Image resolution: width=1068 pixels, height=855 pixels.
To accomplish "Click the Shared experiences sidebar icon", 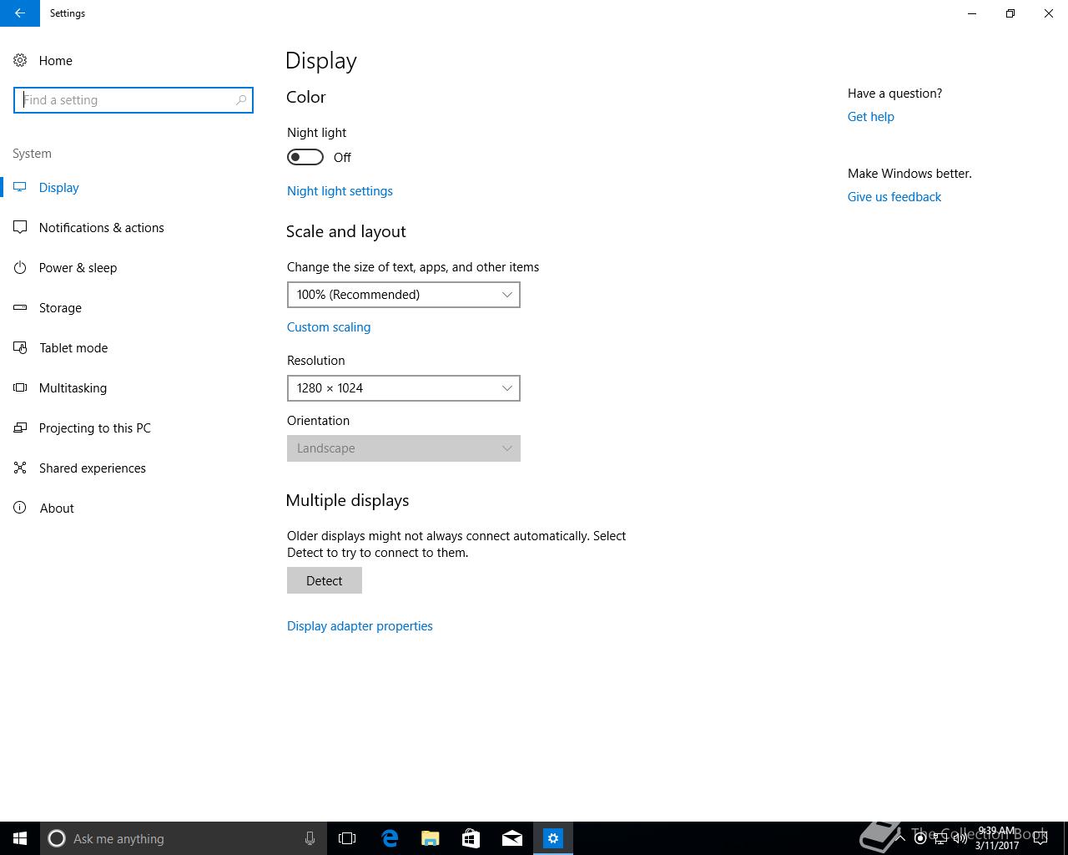I will coord(20,468).
